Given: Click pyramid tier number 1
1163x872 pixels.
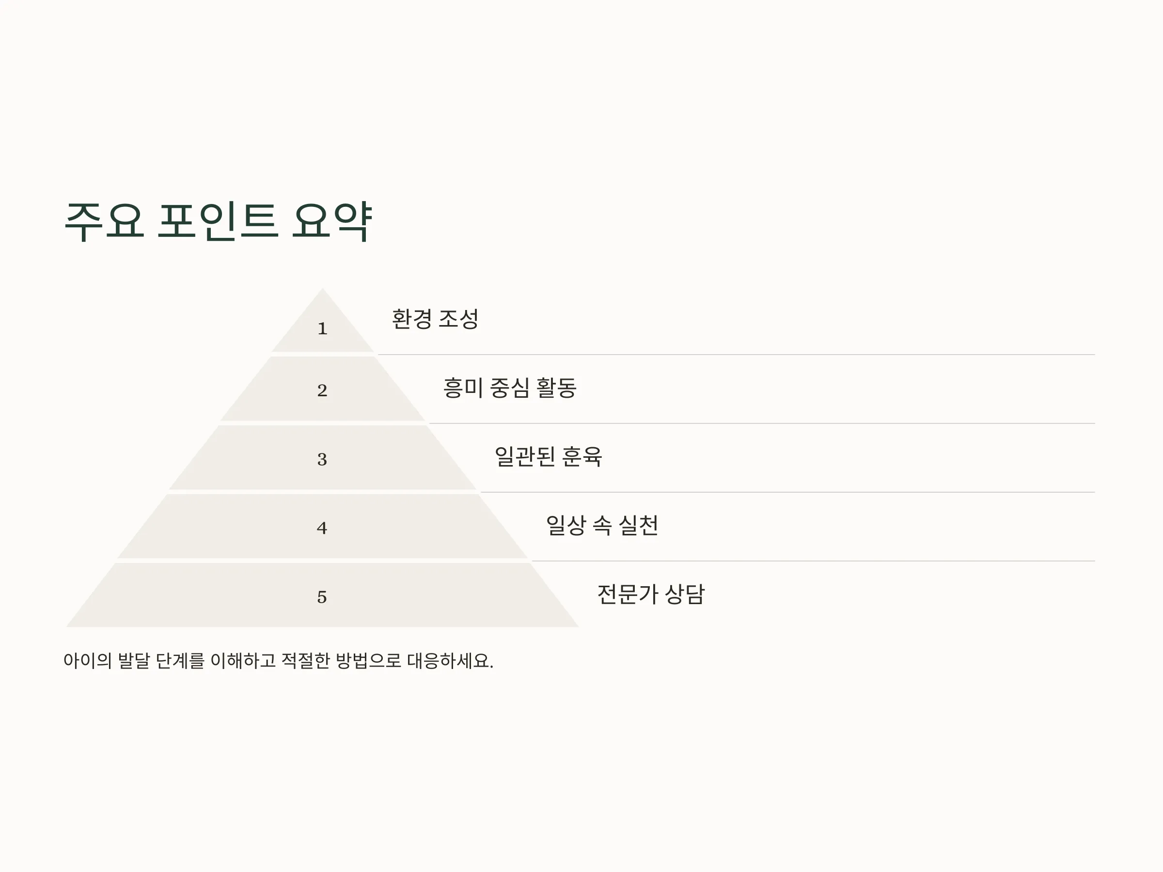Looking at the screenshot, I should tap(322, 329).
